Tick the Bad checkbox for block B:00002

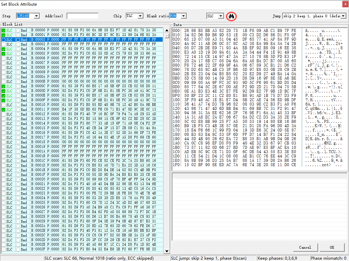click(x=18, y=40)
